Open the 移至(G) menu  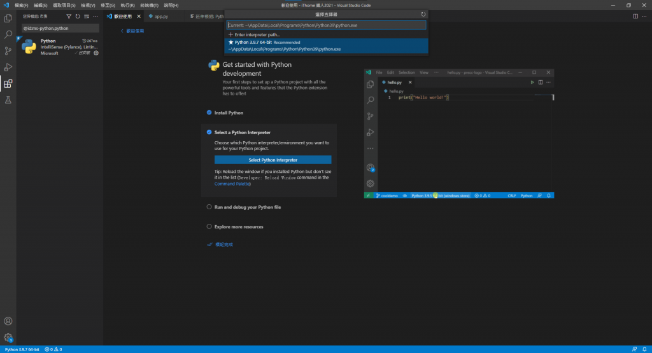click(108, 5)
